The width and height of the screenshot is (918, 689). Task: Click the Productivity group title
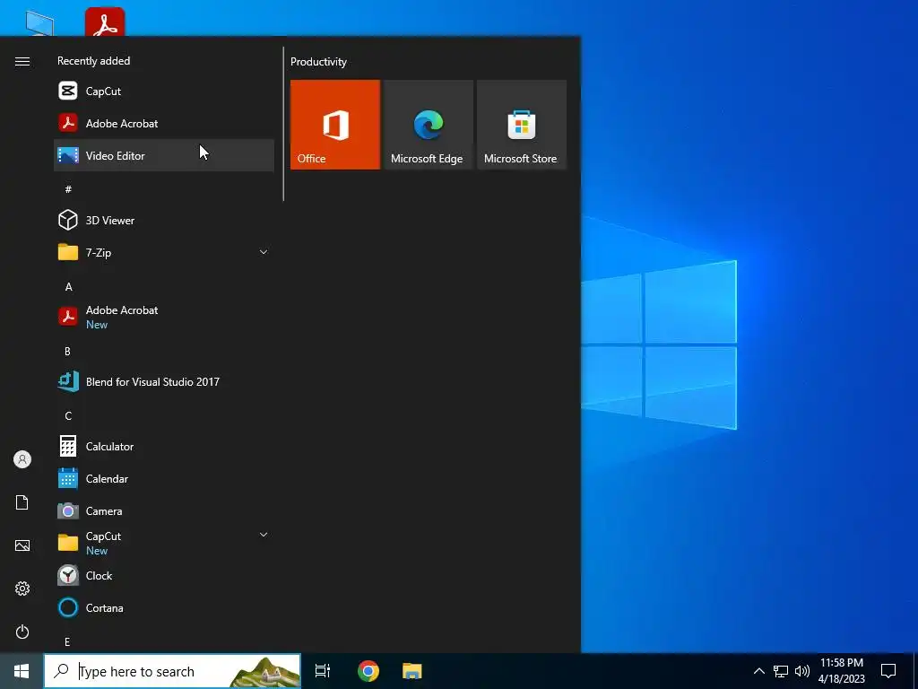(x=318, y=62)
